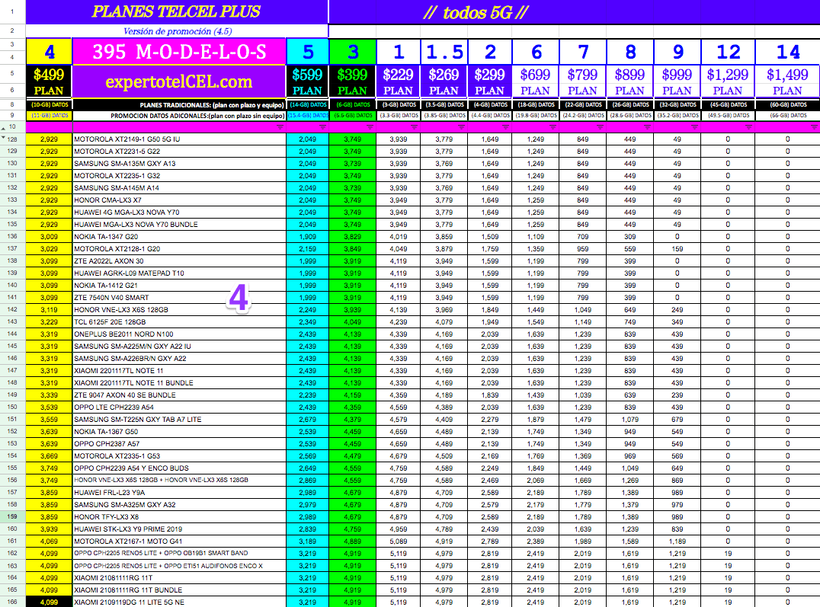Select the 'PLANES TRADICIONALES' label cell
This screenshot has width=820, height=607.
179,104
